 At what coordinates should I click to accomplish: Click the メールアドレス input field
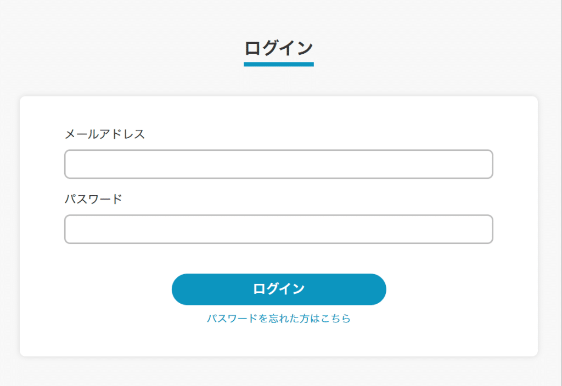pyautogui.click(x=278, y=164)
